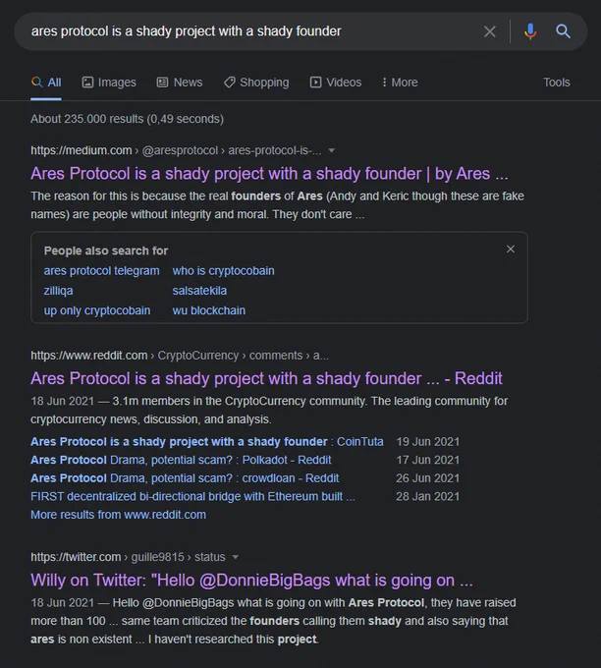Open the Polkadot Reddit drama sub-result

(x=181, y=460)
